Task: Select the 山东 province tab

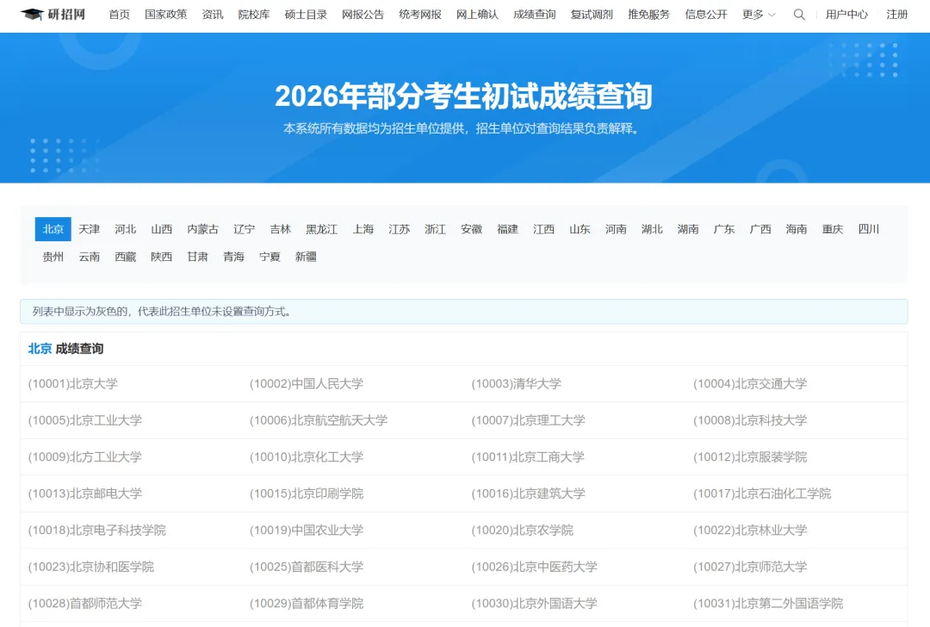Action: coord(580,229)
